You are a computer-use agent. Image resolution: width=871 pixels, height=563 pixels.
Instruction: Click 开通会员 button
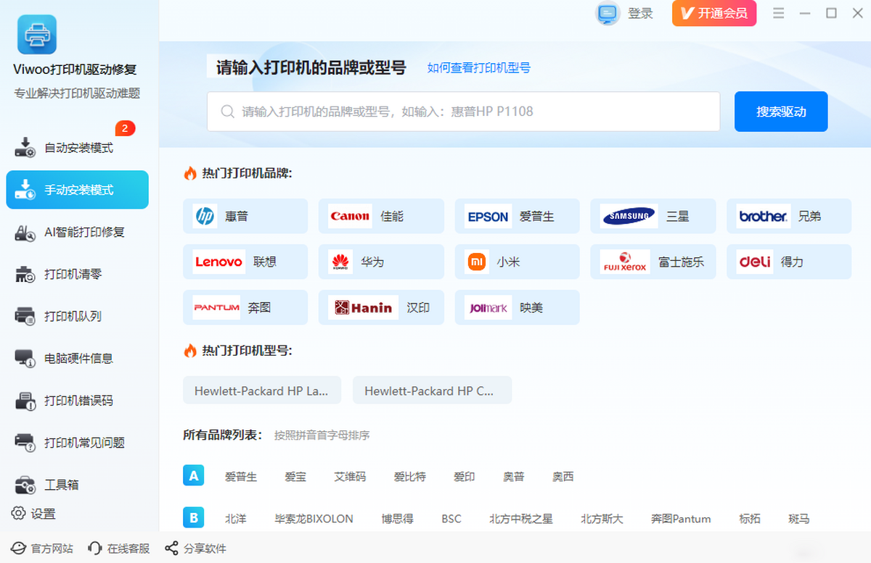(714, 13)
